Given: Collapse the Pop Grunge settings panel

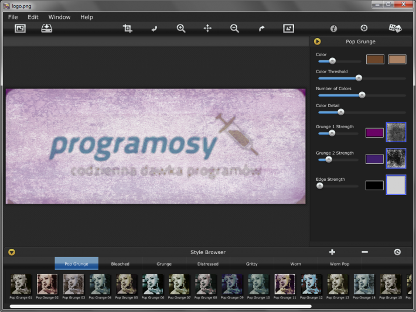Looking at the screenshot, I should click(318, 42).
